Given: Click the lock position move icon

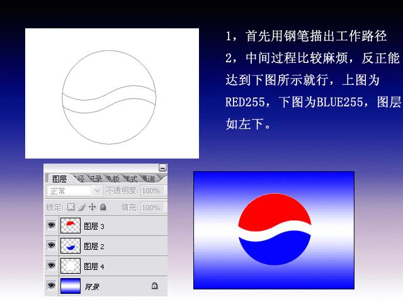Looking at the screenshot, I should tap(93, 207).
